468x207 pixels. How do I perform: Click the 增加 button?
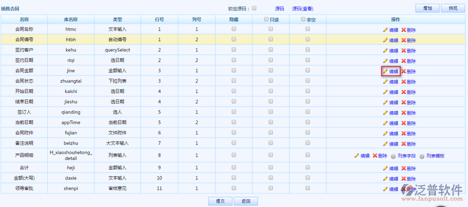click(427, 8)
